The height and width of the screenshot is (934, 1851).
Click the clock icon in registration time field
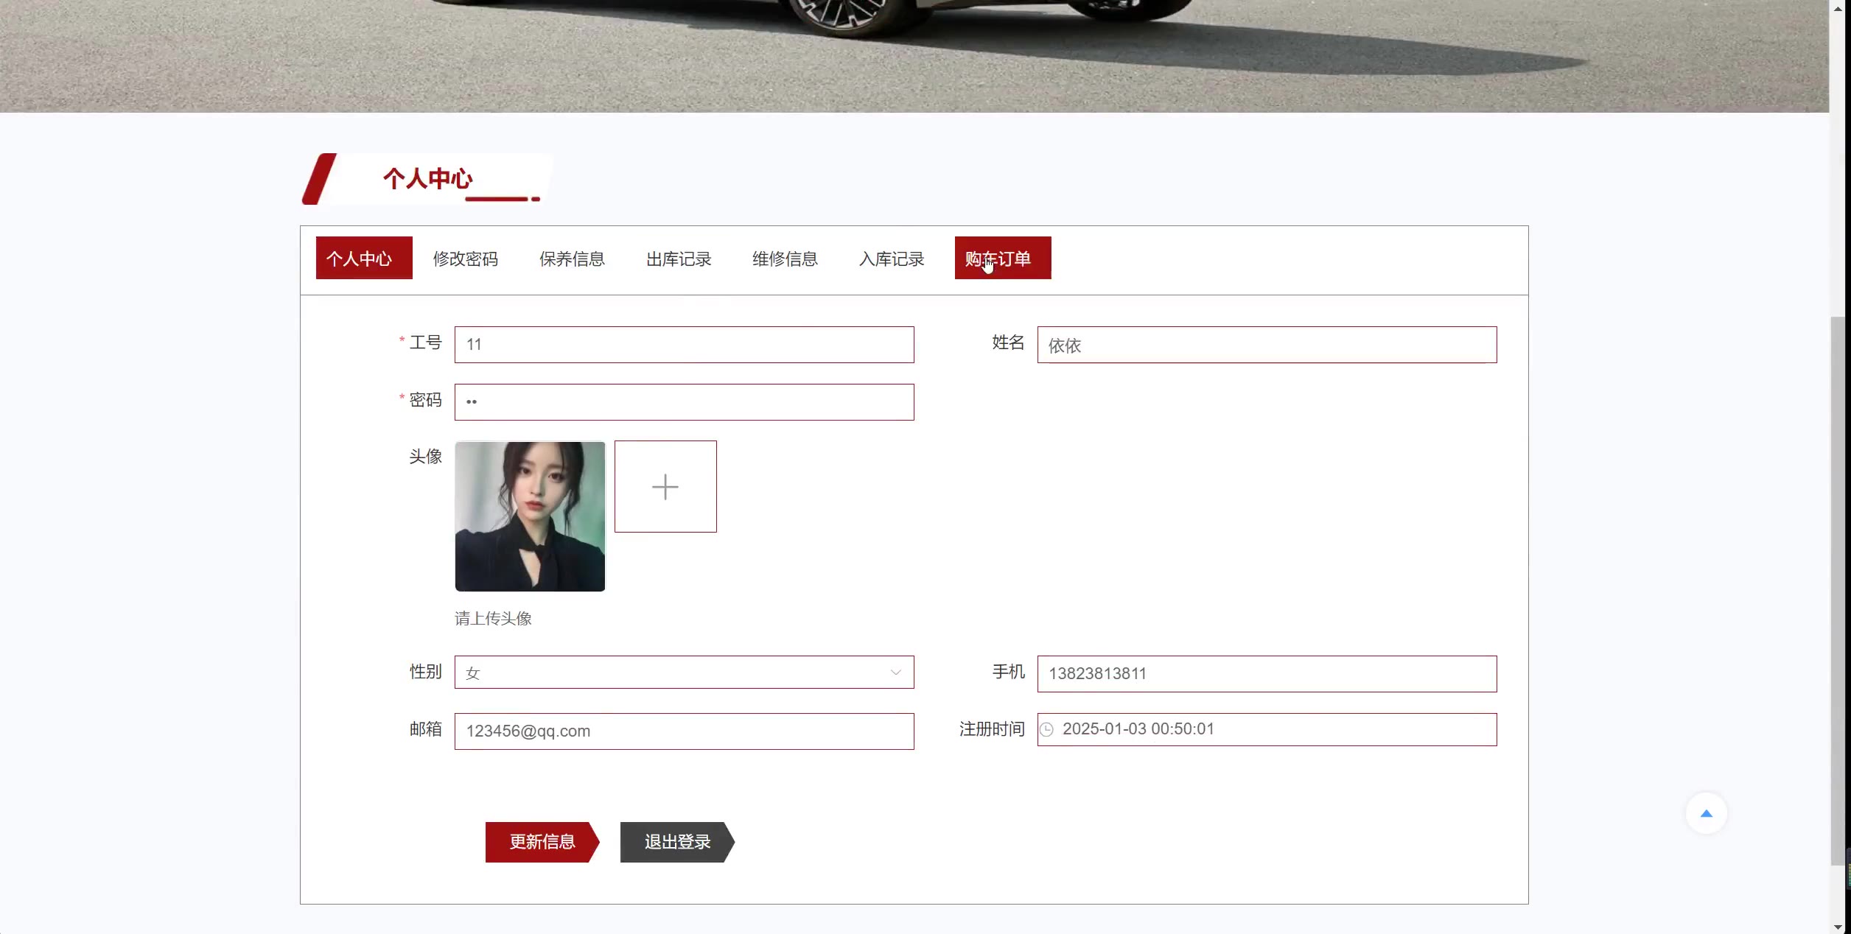click(x=1046, y=729)
